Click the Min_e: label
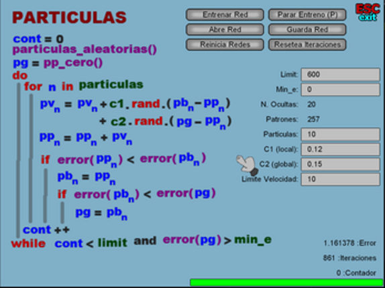385x288 pixels. click(x=287, y=90)
